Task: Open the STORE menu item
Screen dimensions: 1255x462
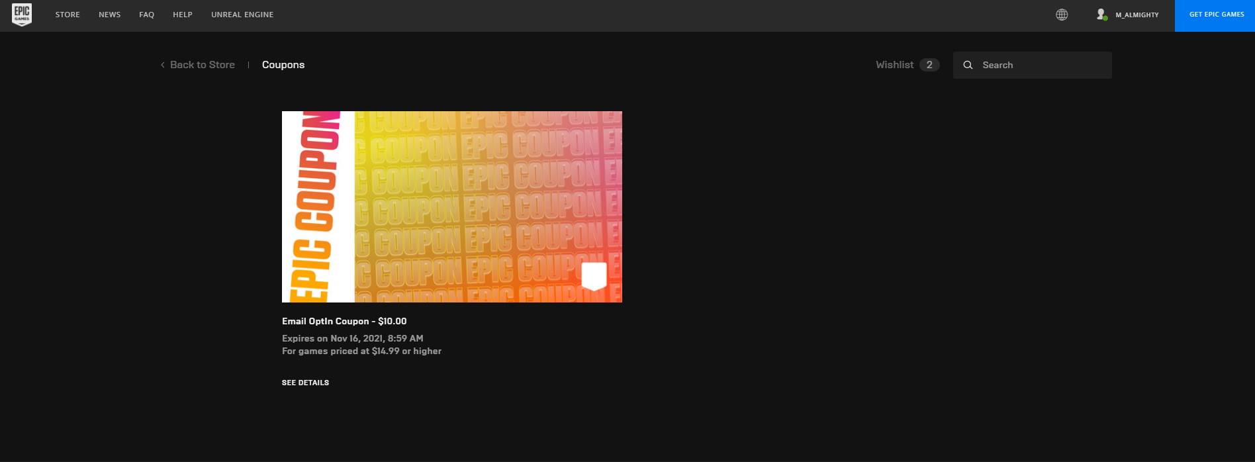Action: click(68, 15)
